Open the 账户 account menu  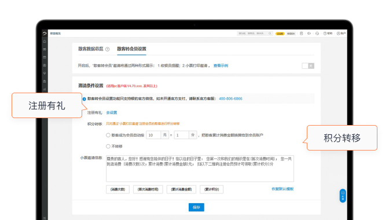coord(341,34)
